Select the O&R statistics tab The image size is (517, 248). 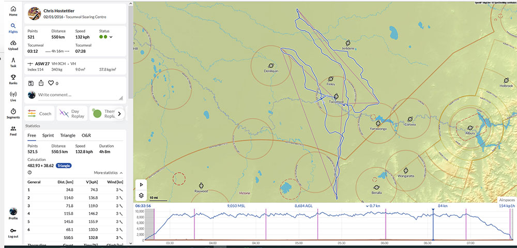(x=86, y=136)
